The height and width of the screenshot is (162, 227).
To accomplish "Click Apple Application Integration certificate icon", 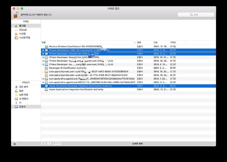I will [46, 90].
